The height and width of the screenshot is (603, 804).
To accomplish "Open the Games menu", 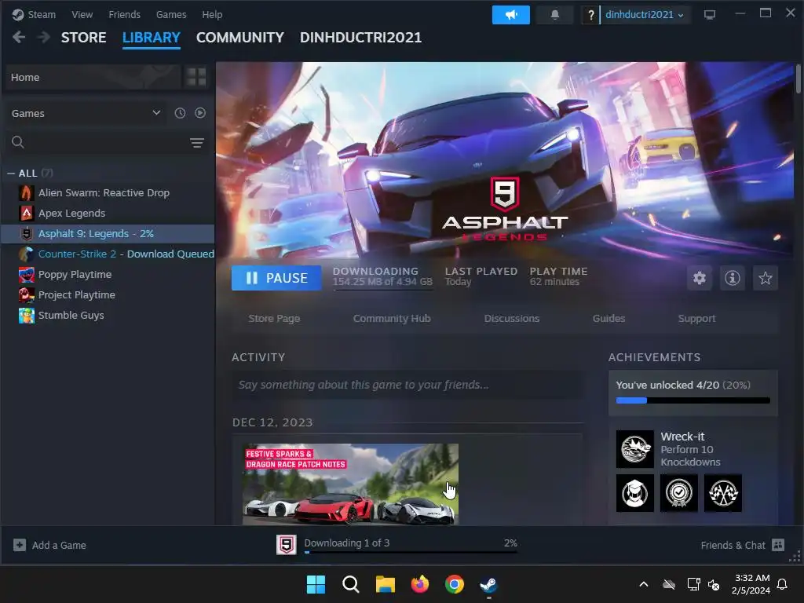I will pos(171,15).
